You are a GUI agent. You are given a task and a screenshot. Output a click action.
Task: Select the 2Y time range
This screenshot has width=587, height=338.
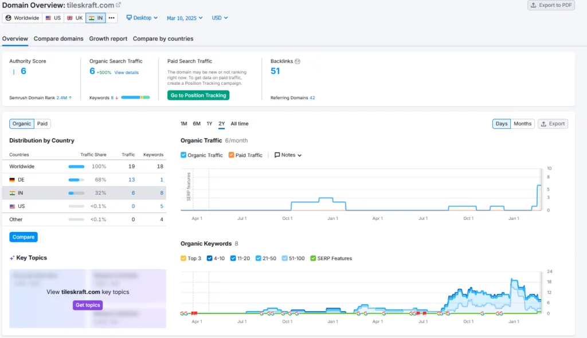(x=222, y=124)
